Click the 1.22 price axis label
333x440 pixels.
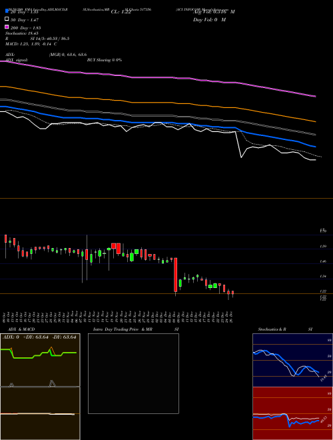point(323,291)
